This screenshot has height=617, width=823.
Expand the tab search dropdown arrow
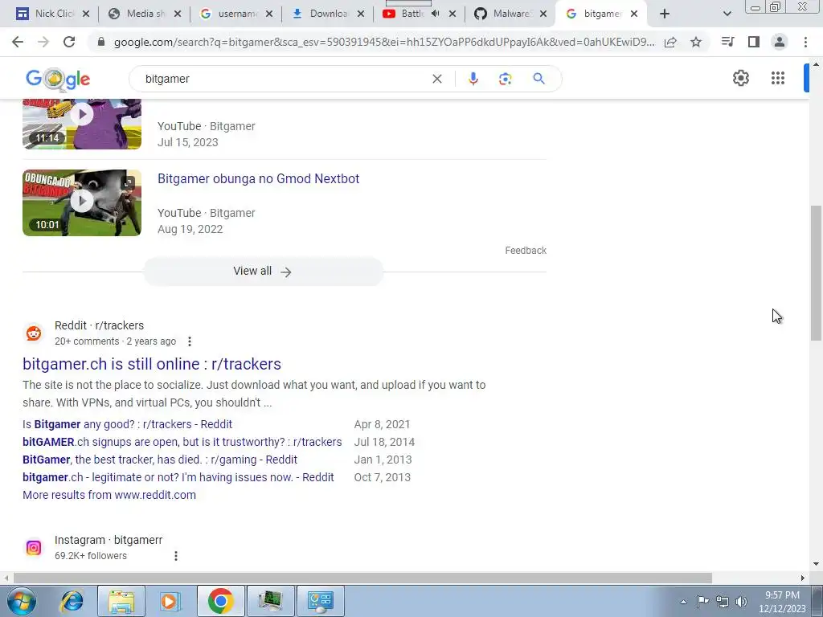coord(727,14)
